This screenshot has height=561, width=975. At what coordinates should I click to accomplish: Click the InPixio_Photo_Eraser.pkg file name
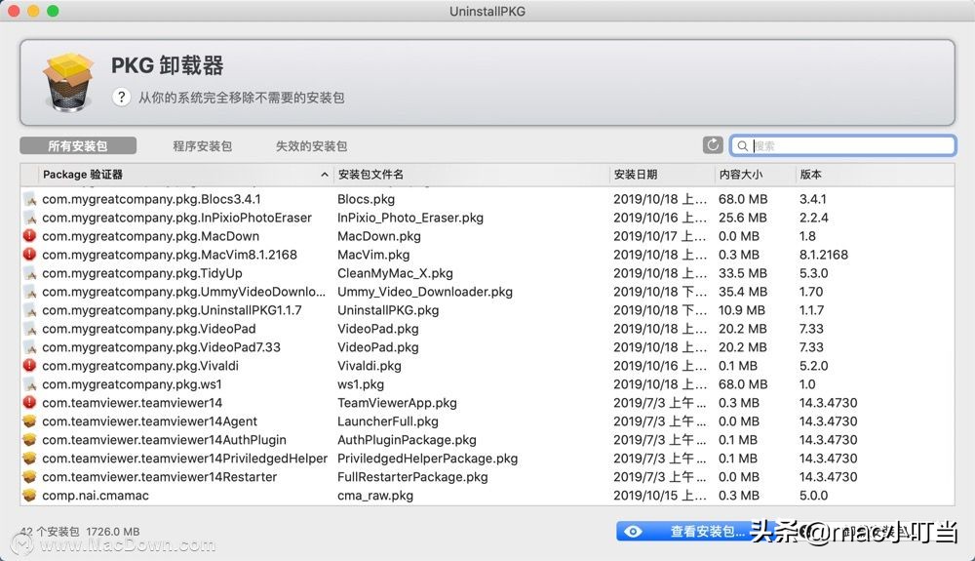point(410,218)
